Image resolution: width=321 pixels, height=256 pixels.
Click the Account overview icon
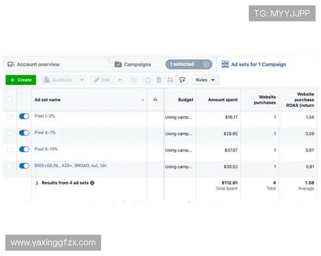[11, 65]
